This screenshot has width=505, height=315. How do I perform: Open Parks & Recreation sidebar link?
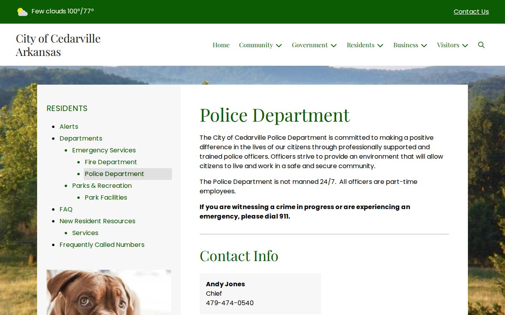point(102,185)
